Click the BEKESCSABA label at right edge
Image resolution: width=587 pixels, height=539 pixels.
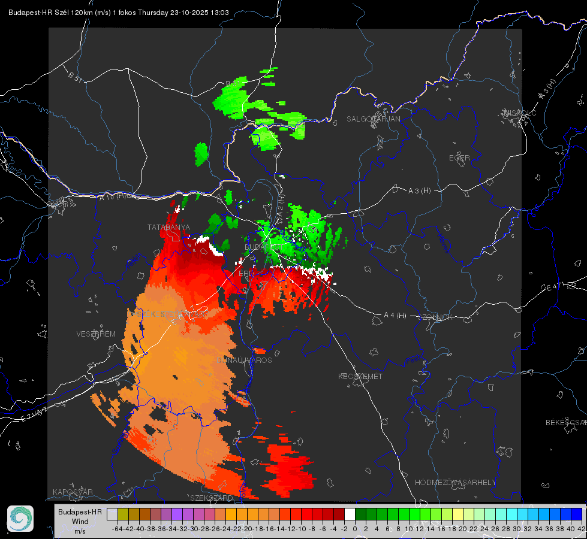pos(566,422)
